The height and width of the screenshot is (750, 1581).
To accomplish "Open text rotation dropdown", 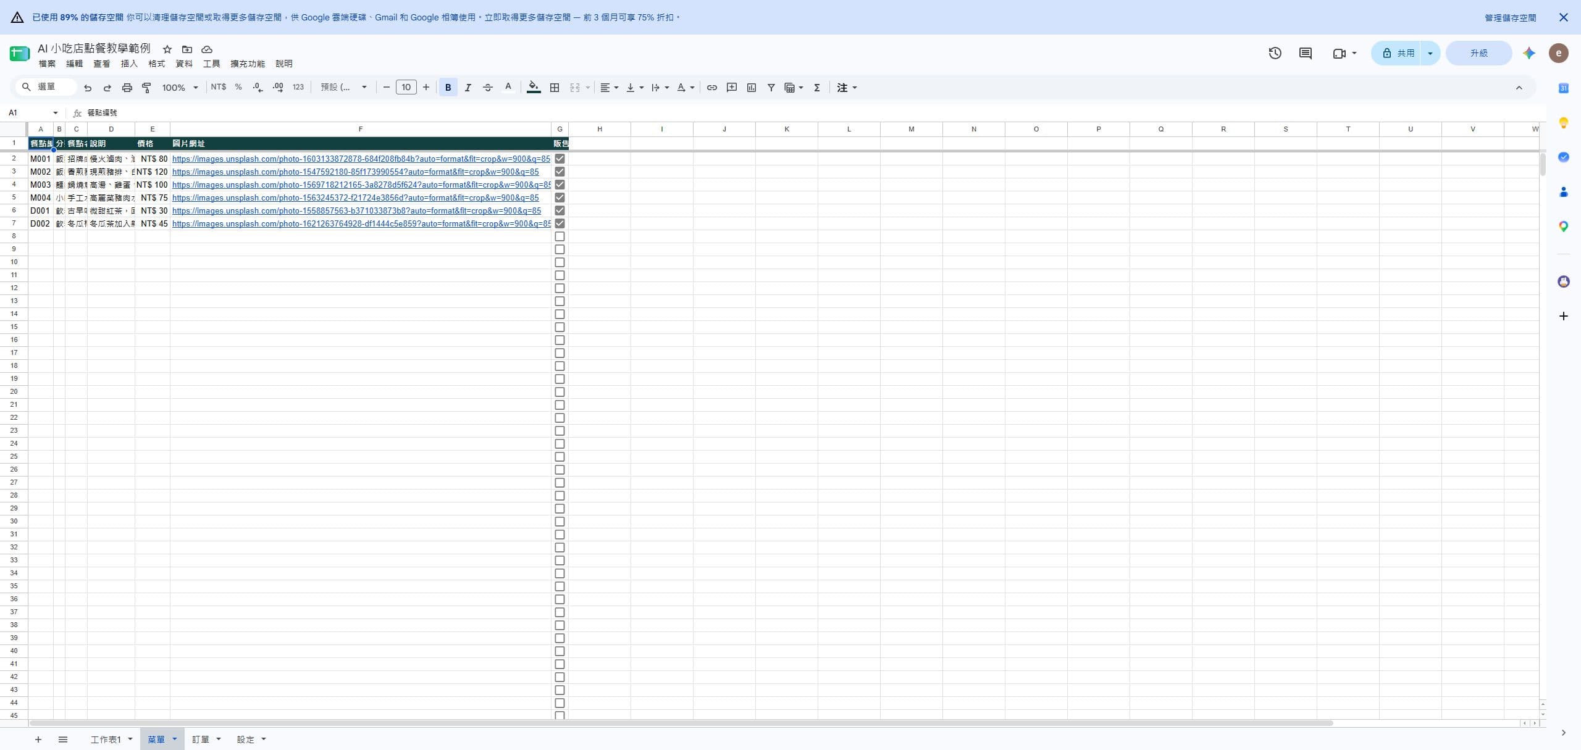I will [686, 88].
